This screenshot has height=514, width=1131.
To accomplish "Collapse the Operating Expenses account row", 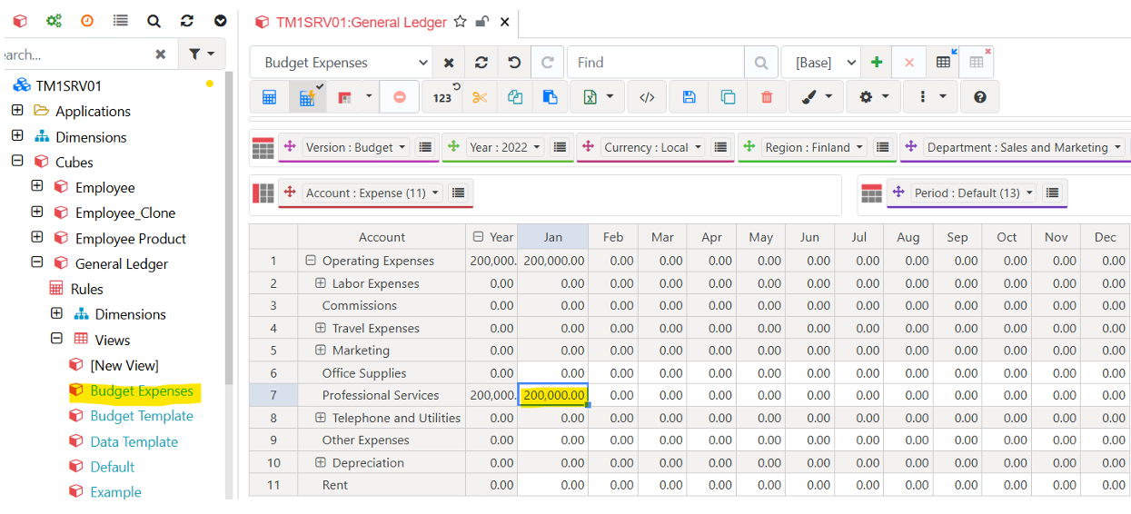I will click(x=311, y=261).
